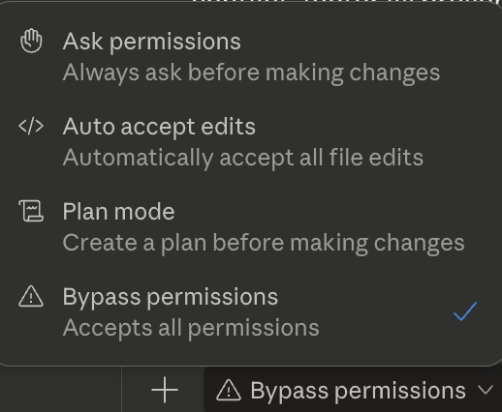Click the raised hand icon beside Ask permissions
Viewport: 502px width, 412px height.
31,41
